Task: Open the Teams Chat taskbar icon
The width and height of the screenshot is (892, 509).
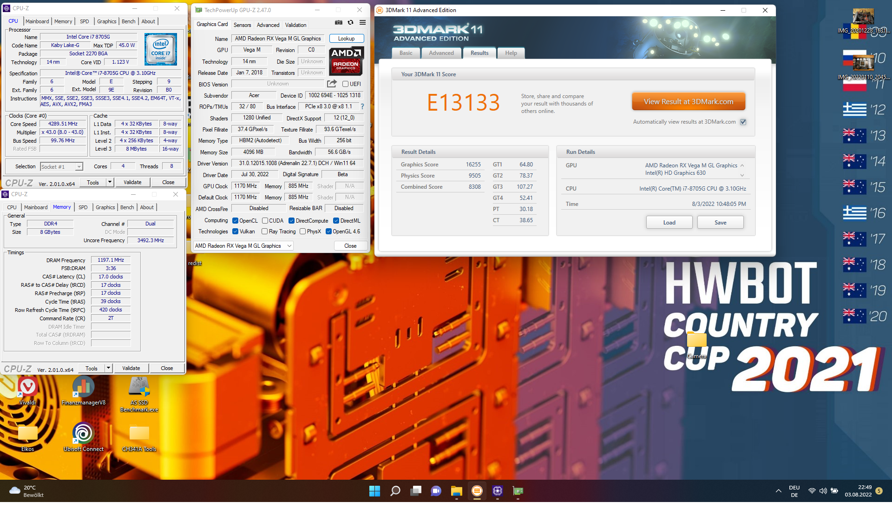Action: tap(436, 491)
